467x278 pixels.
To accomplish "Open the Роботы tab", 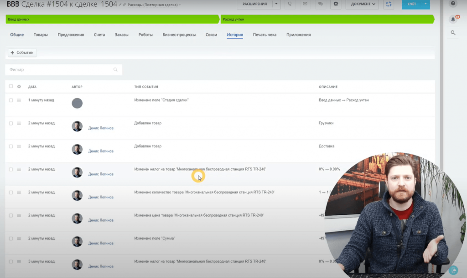I will pos(145,35).
